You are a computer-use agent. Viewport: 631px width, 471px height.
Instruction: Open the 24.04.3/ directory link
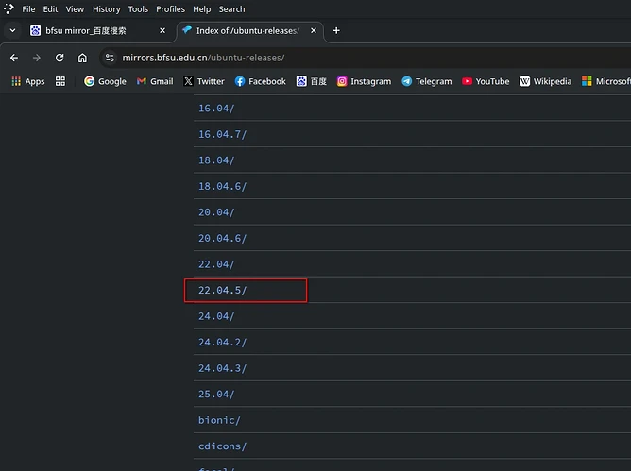pos(222,368)
